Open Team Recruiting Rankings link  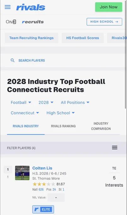32,38
